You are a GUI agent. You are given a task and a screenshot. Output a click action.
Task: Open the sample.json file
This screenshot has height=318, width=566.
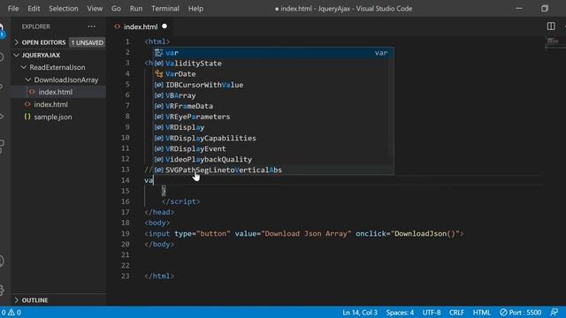click(53, 117)
